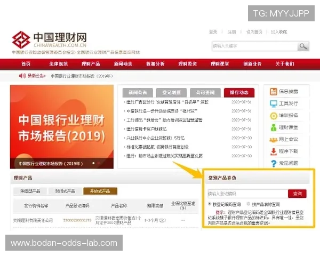Image resolution: width=320 pixels, height=256 pixels.
Task: Open the 培训报名 sidebar link text
Action: 289,116
